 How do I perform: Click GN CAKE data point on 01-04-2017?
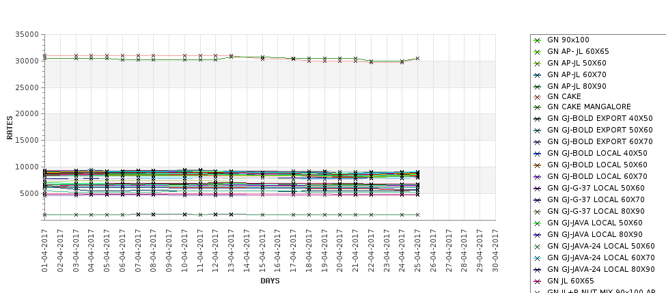44,55
